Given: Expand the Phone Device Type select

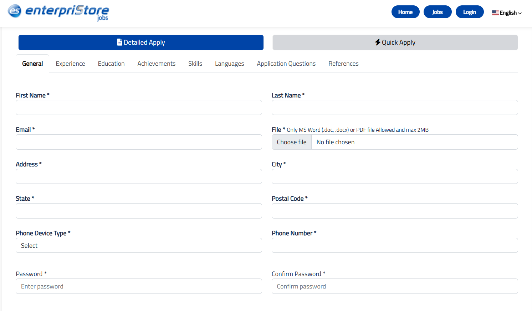Looking at the screenshot, I should point(139,245).
